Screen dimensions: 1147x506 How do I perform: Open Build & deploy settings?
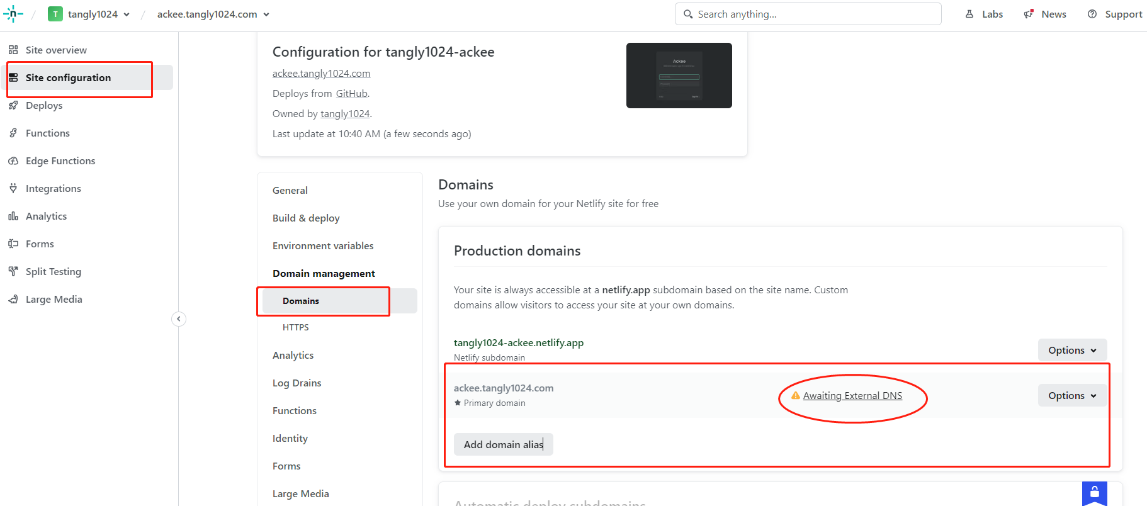(306, 218)
